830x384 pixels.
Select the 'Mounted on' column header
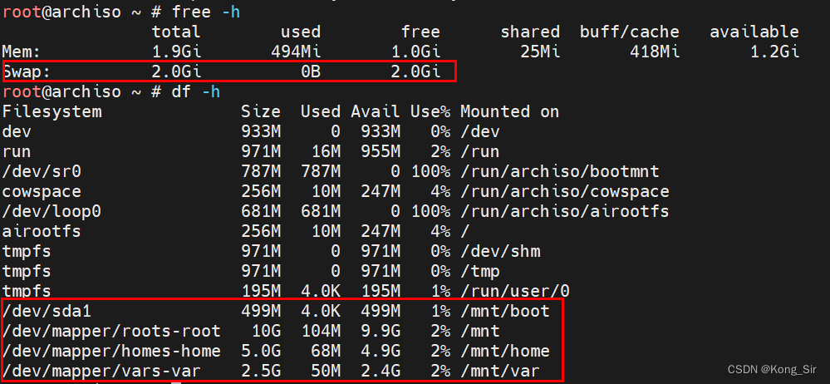[x=509, y=111]
